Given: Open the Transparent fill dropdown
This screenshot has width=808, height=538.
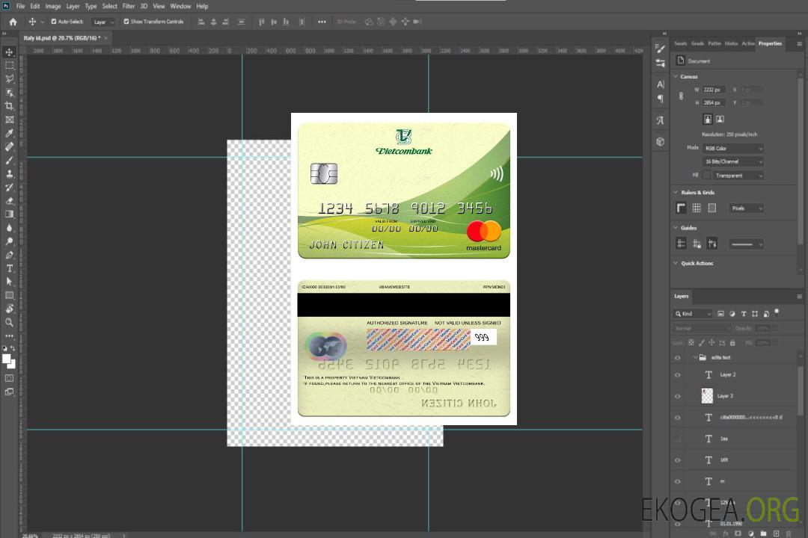Looking at the screenshot, I should pyautogui.click(x=738, y=176).
